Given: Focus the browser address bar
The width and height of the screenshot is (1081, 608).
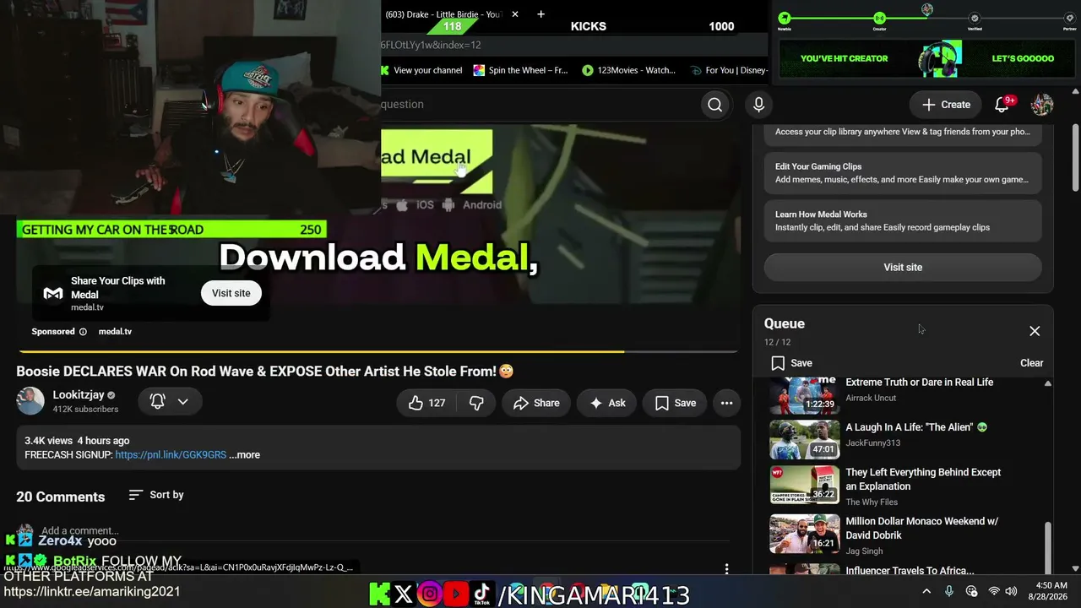Looking at the screenshot, I should pos(574,45).
